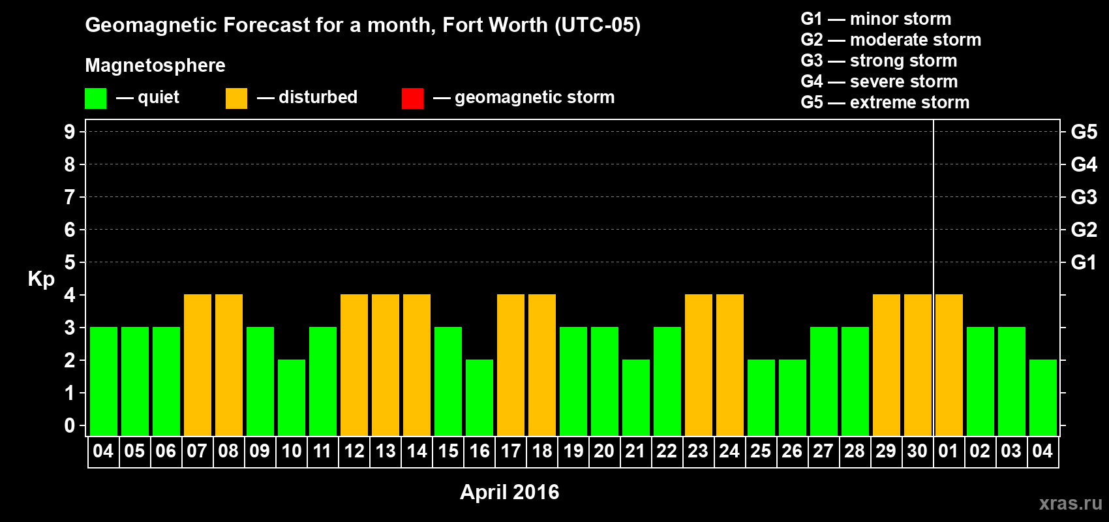This screenshot has height=522, width=1109.
Task: Click the date label 14
Action: pos(417,452)
